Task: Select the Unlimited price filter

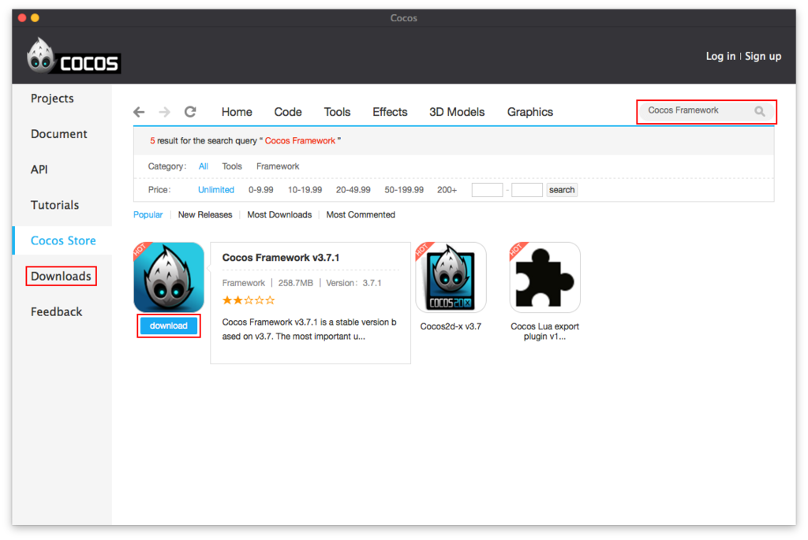Action: coord(216,190)
